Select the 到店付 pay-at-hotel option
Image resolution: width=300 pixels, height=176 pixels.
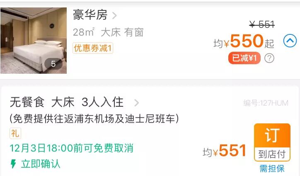(x=272, y=154)
